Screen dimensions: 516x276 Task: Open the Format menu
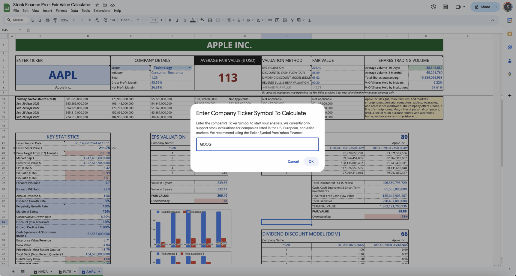pos(61,10)
